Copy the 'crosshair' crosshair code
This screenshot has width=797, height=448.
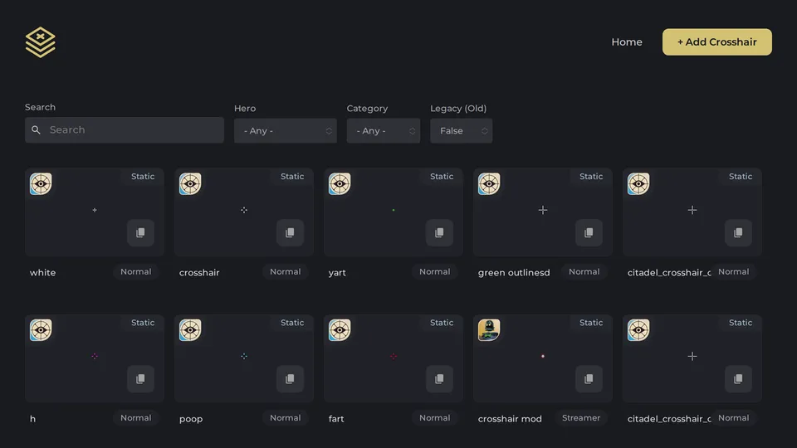pyautogui.click(x=290, y=232)
